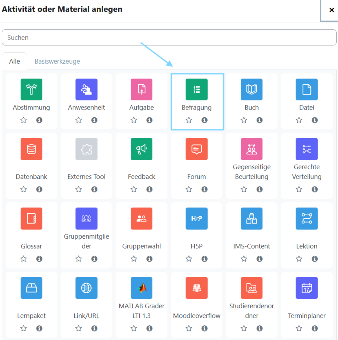The image size is (338, 340).
Task: Open info about the Glossar activity
Action: pos(39,259)
